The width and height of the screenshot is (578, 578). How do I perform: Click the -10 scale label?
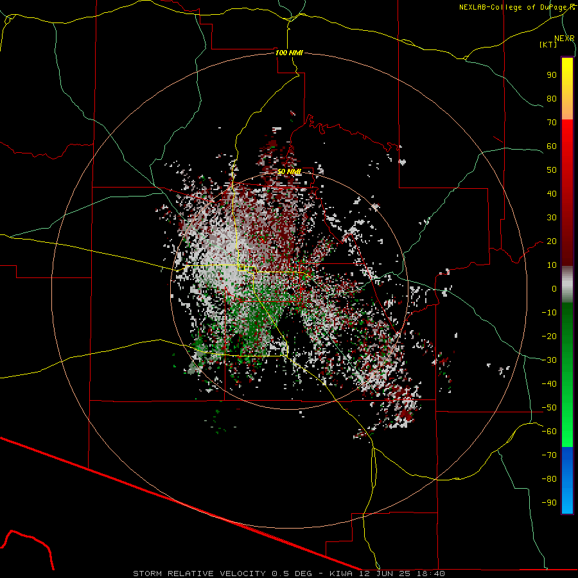(x=549, y=313)
